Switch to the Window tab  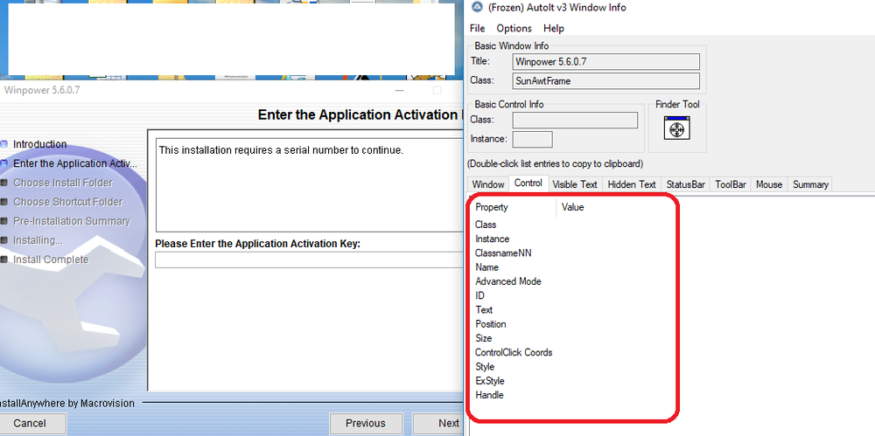pos(487,184)
